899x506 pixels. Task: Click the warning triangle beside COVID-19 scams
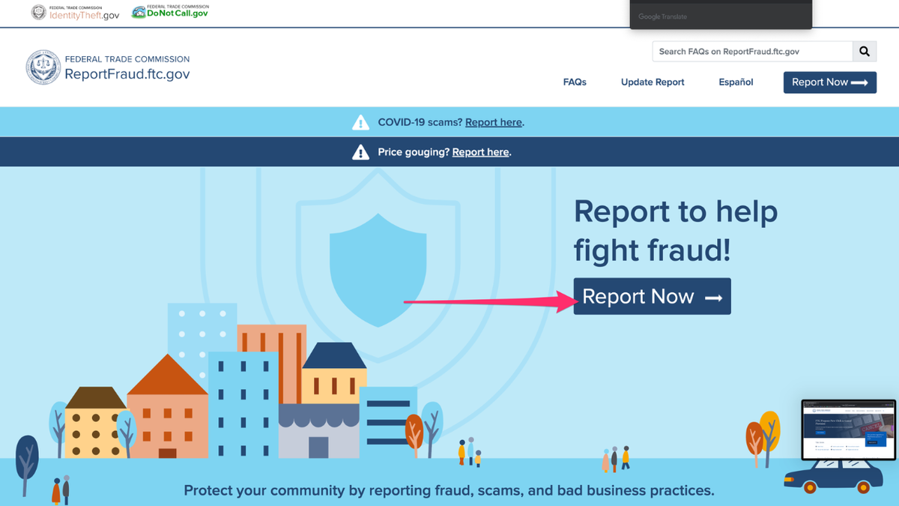[x=360, y=122]
